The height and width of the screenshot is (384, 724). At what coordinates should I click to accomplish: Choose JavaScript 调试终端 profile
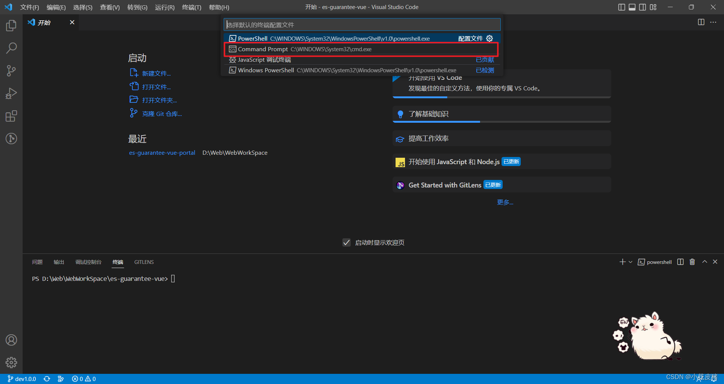coord(362,59)
